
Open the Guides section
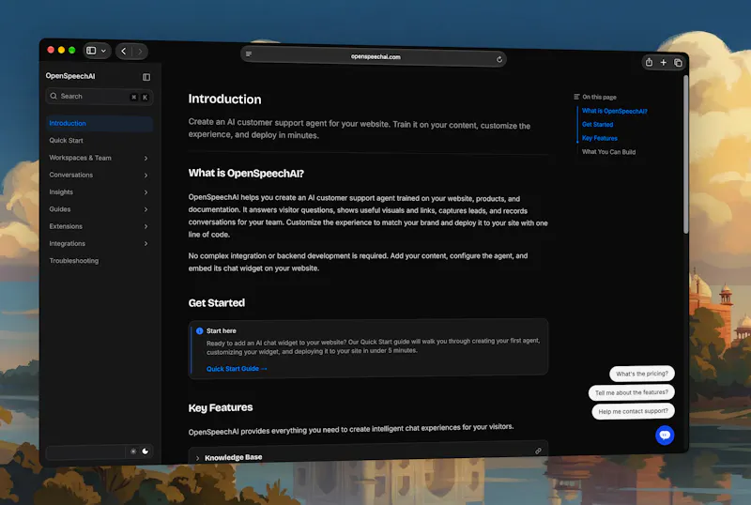click(x=59, y=209)
